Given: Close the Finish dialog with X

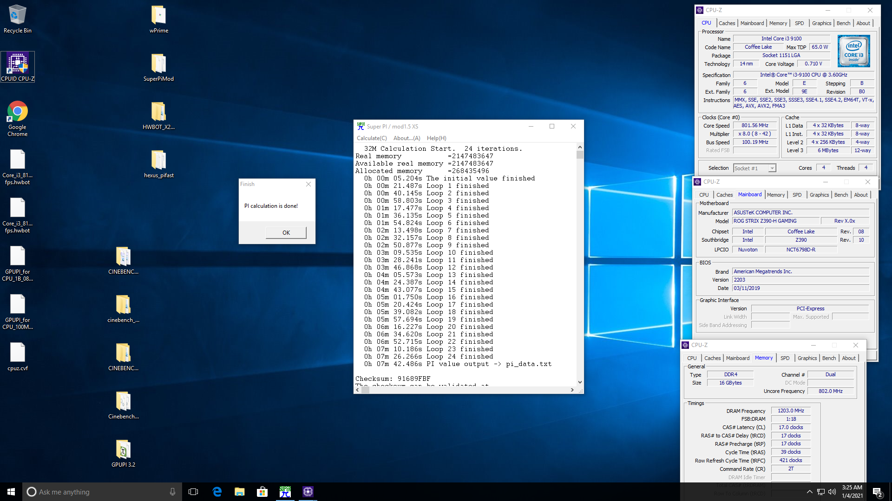Looking at the screenshot, I should click(308, 184).
